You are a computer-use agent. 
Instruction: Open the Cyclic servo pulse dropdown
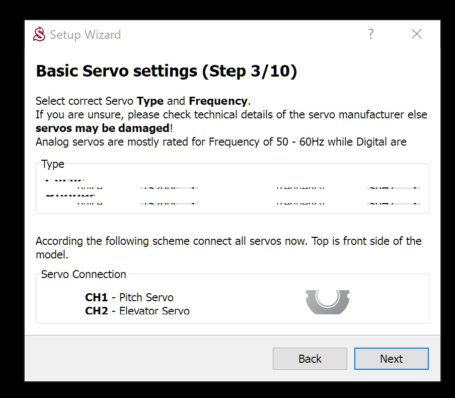(169, 188)
